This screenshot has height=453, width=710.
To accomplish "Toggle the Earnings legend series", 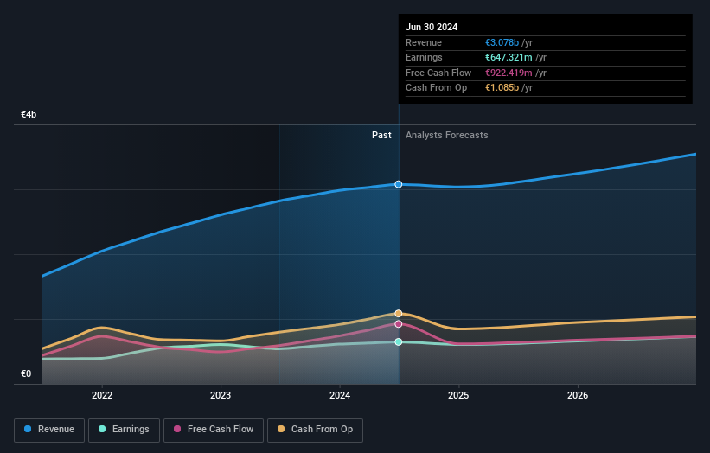I will [124, 430].
